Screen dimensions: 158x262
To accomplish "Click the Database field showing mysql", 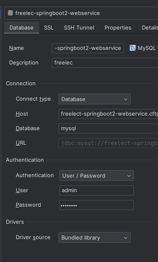I will coord(108,129).
